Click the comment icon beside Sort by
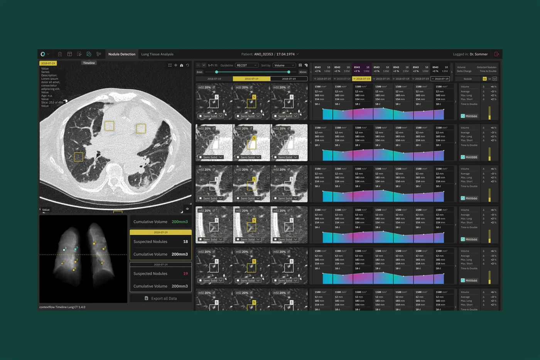This screenshot has width=540, height=360. pyautogui.click(x=300, y=65)
